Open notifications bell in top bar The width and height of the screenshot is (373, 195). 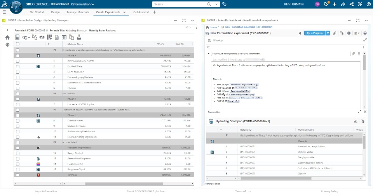tap(326, 4)
